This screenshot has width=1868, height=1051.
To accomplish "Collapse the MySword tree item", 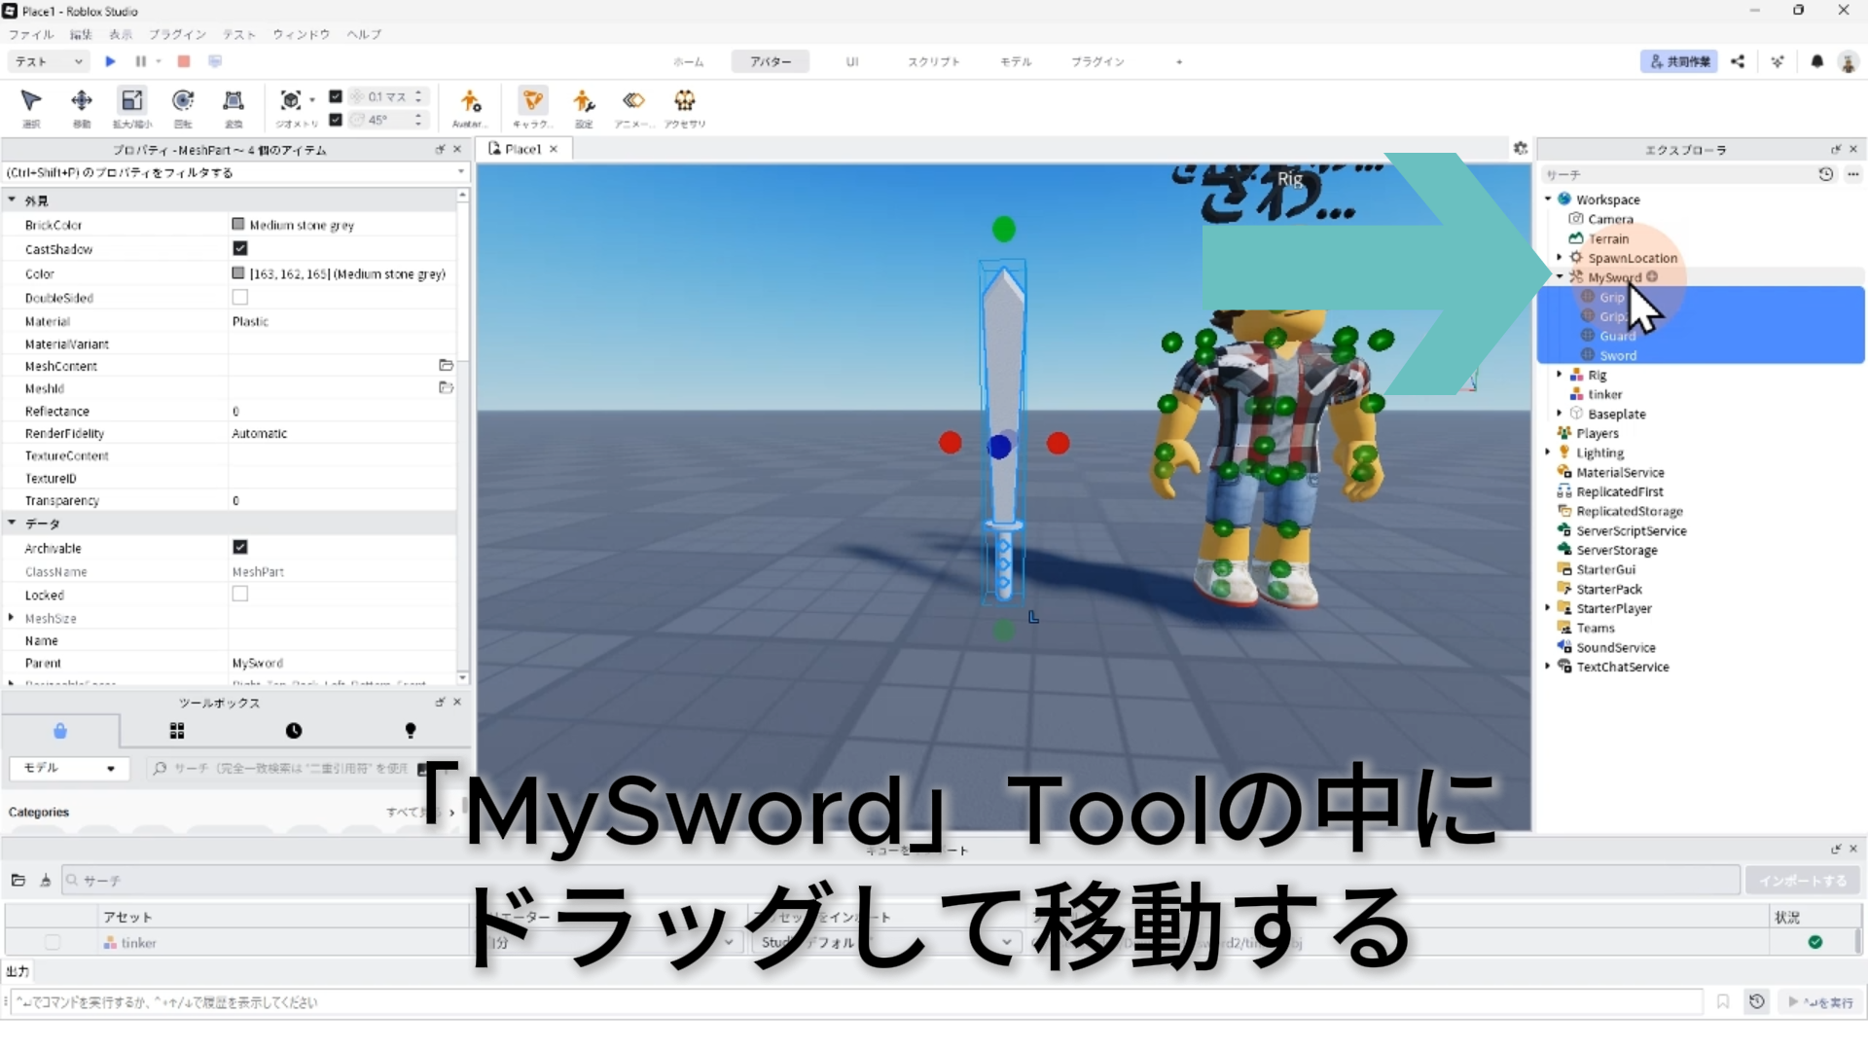I will [x=1560, y=277].
